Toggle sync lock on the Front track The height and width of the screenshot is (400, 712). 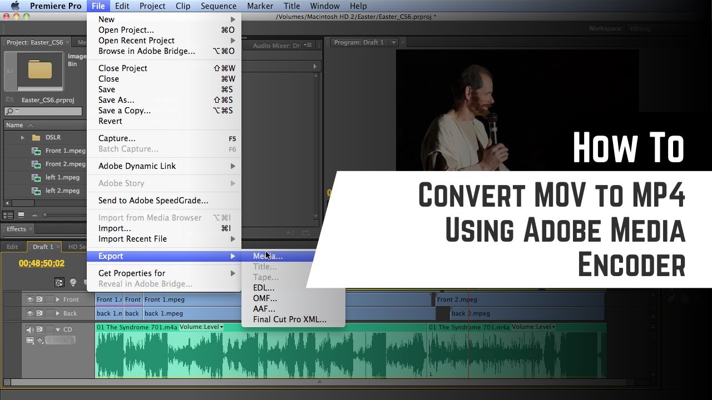tap(39, 299)
